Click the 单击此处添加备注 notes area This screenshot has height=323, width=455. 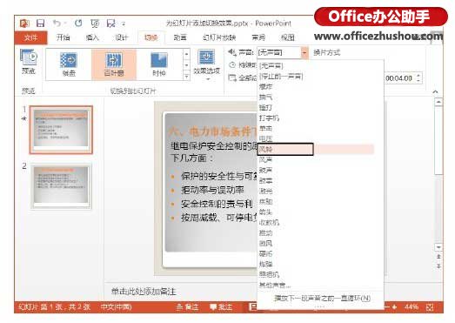(x=144, y=292)
